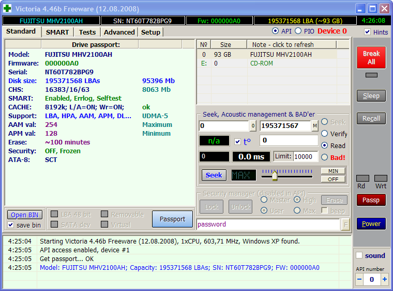Screen dimensions: 393x291
Task: Click the Sleep button
Action: coord(371,96)
